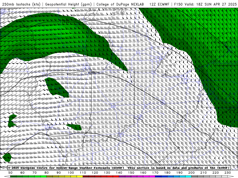Click the legend value 60
The height and width of the screenshot is (178, 238).
[23, 173]
